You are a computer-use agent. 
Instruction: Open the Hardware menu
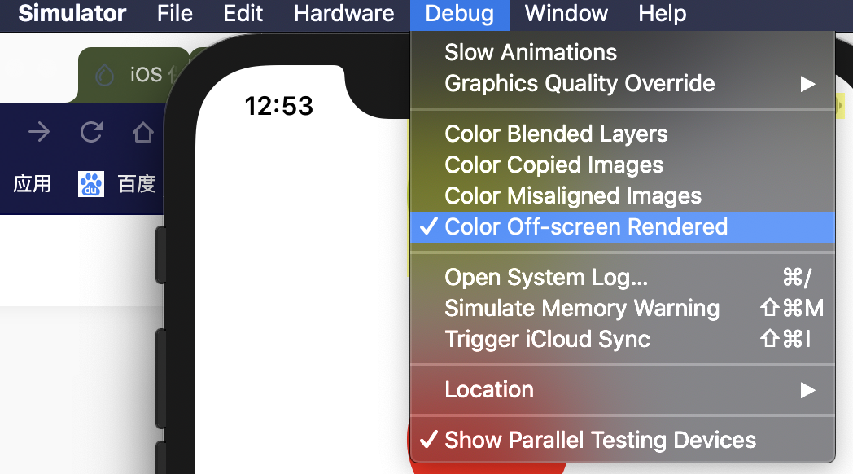[x=343, y=14]
